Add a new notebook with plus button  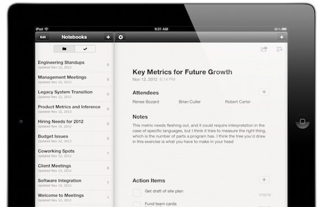pos(108,37)
